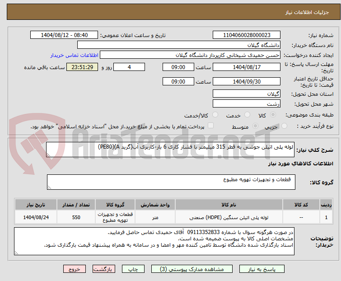The image size is (341, 281).
Task: Select the کالا/خدمت radio button
Action: click(x=215, y=115)
